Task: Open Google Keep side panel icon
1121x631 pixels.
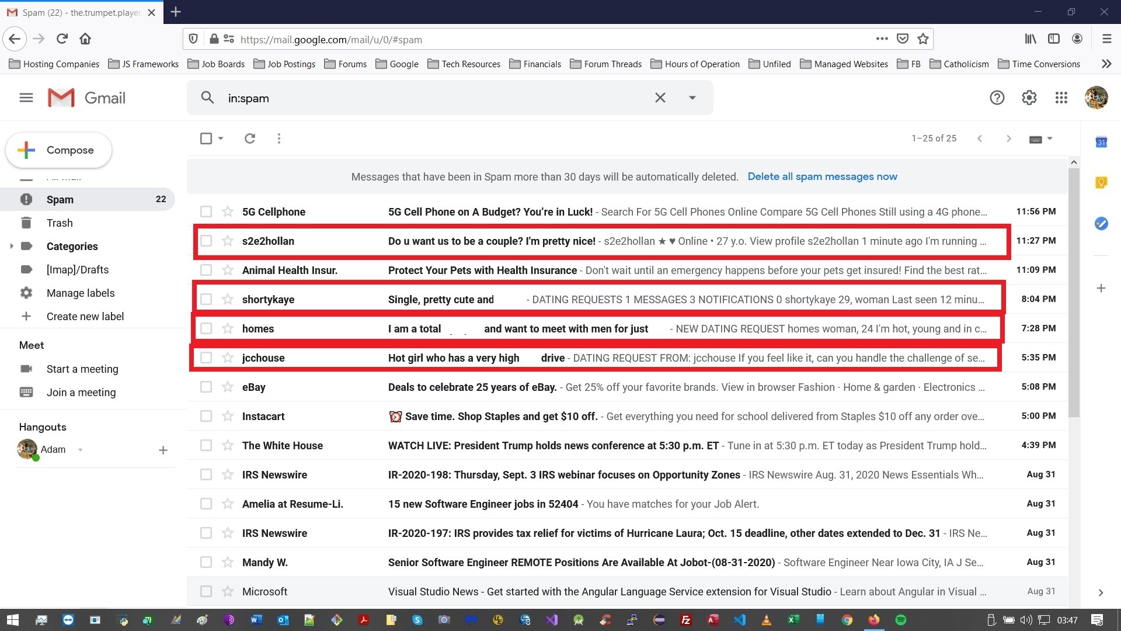Action: click(1101, 183)
